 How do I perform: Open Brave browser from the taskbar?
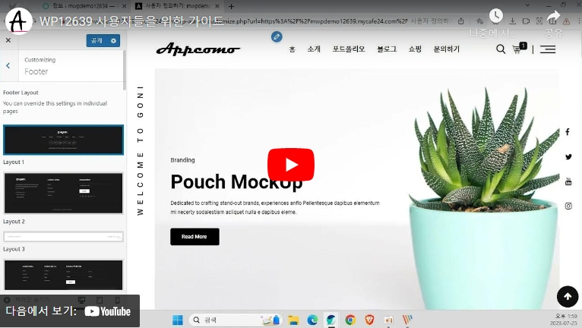point(369,320)
